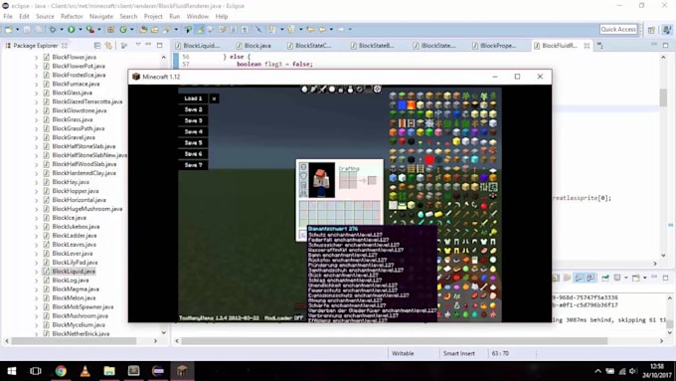Image resolution: width=676 pixels, height=381 pixels.
Task: Open the Window menu
Action: click(x=198, y=16)
